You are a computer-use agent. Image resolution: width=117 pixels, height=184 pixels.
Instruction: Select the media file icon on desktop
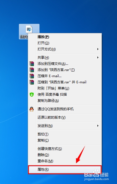click(29, 29)
